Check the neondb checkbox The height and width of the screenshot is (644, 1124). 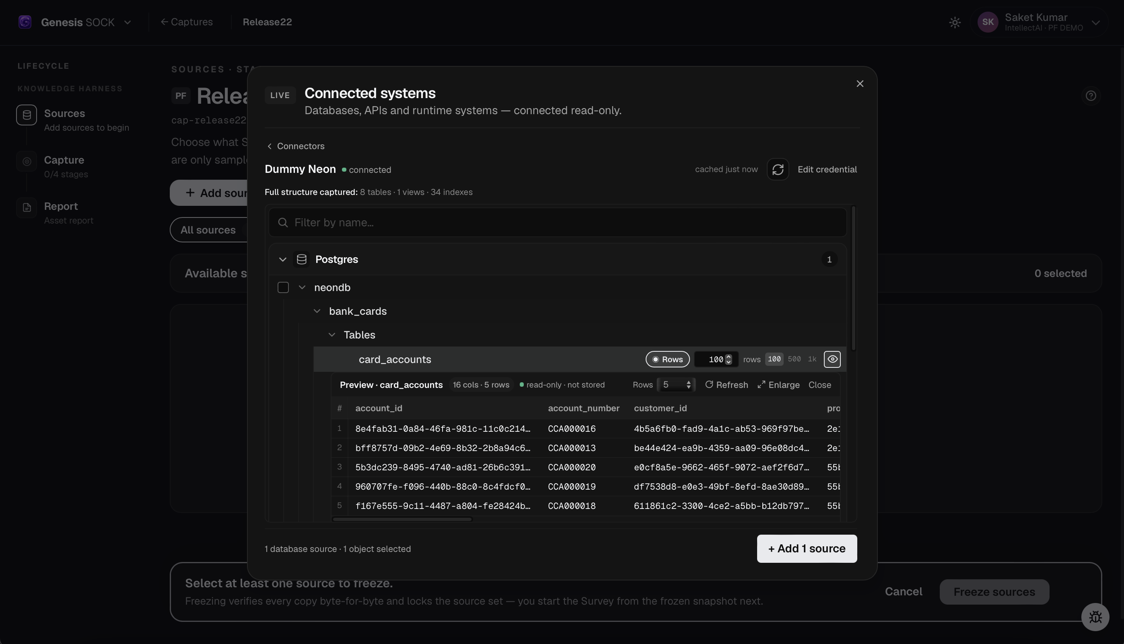[x=283, y=287]
